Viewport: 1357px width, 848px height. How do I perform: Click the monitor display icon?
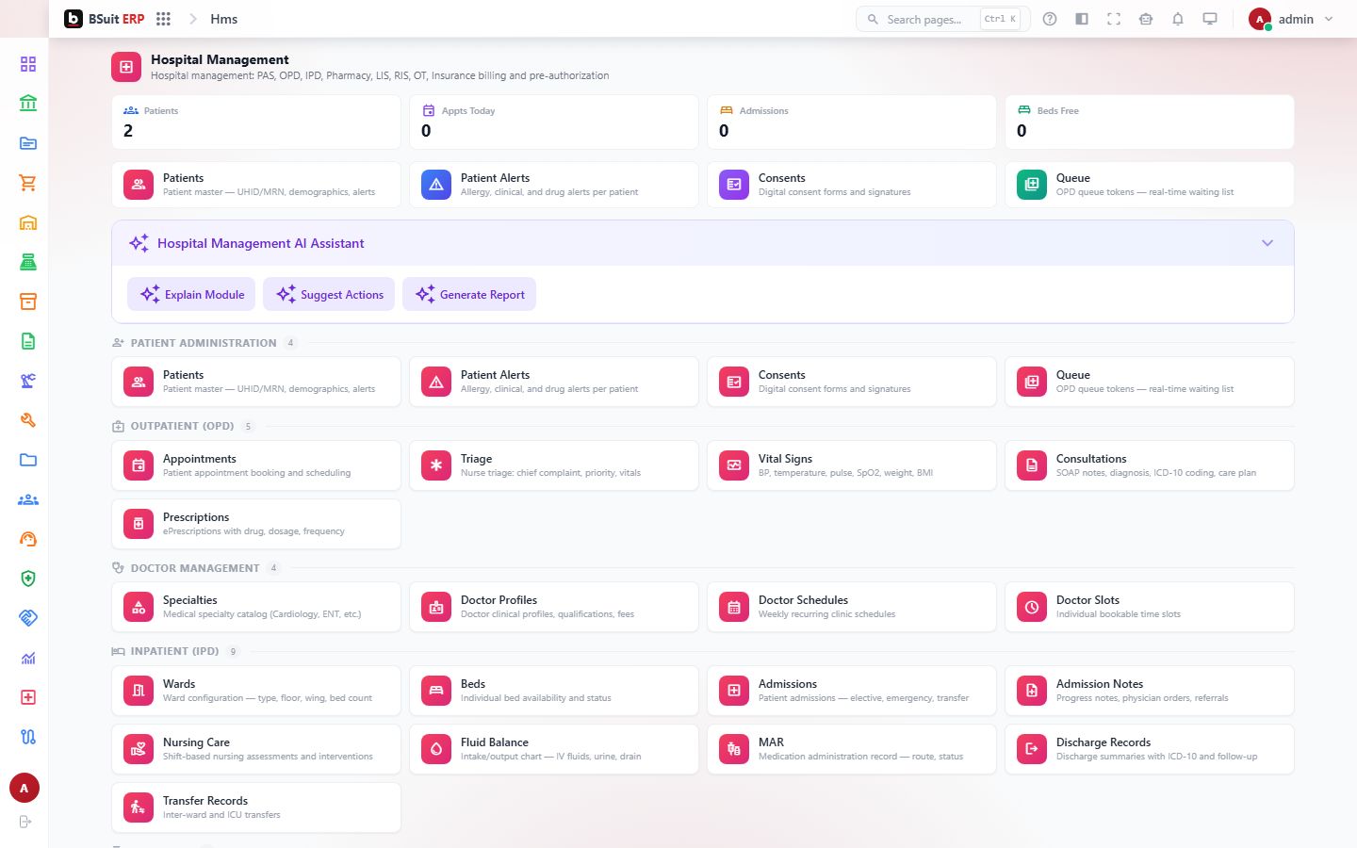click(1210, 19)
